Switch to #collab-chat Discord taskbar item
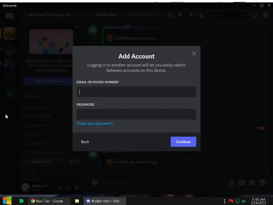Image resolution: width=273 pixels, height=205 pixels. coord(105,201)
